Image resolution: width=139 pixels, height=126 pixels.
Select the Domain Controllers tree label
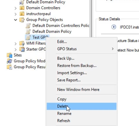(43, 8)
